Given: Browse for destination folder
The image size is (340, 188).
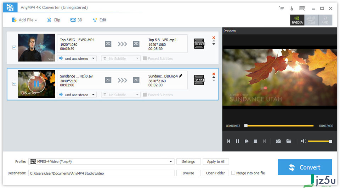Looking at the screenshot, I should [188, 173].
